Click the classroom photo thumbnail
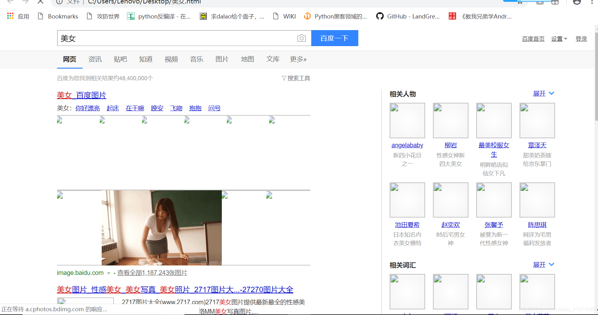The width and height of the screenshot is (598, 315). point(162,228)
